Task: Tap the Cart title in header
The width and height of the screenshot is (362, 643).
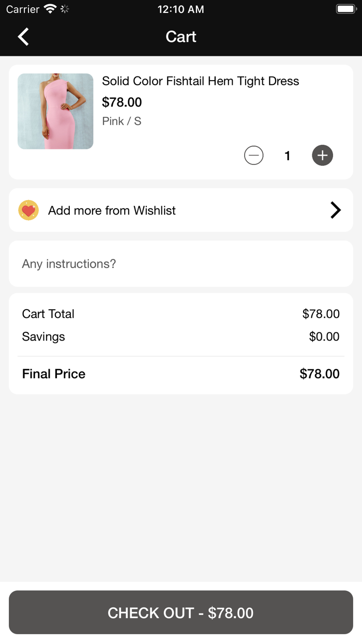Action: 181,37
